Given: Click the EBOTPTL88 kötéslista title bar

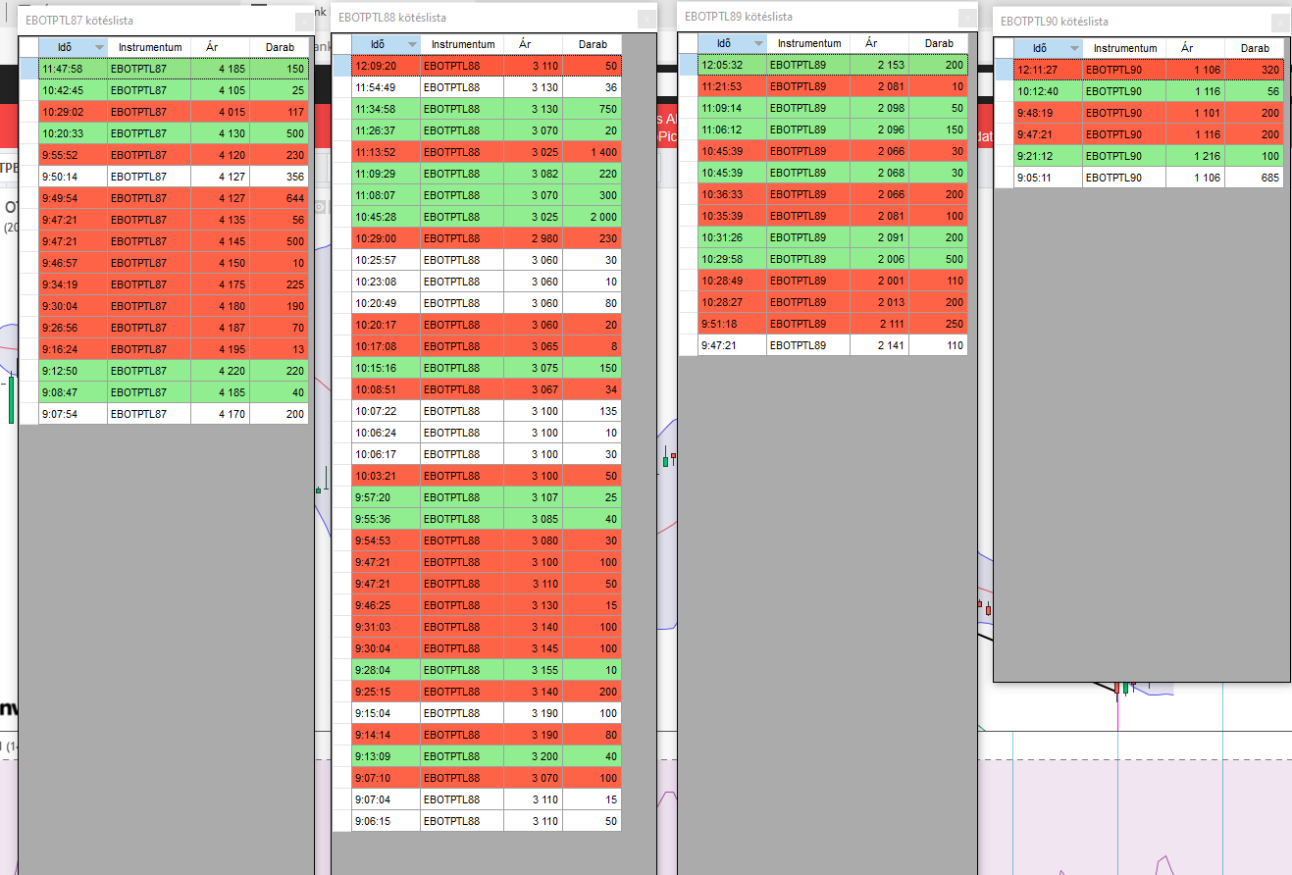Looking at the screenshot, I should tap(471, 18).
